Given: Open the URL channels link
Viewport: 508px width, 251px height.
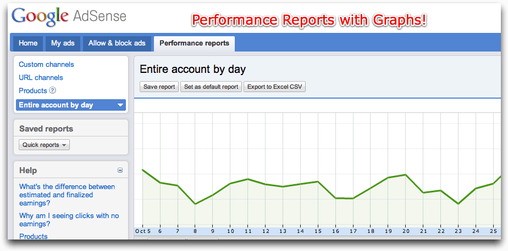Looking at the screenshot, I should pyautogui.click(x=41, y=77).
